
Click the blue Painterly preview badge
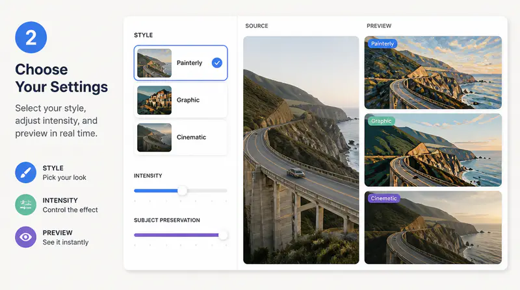382,43
